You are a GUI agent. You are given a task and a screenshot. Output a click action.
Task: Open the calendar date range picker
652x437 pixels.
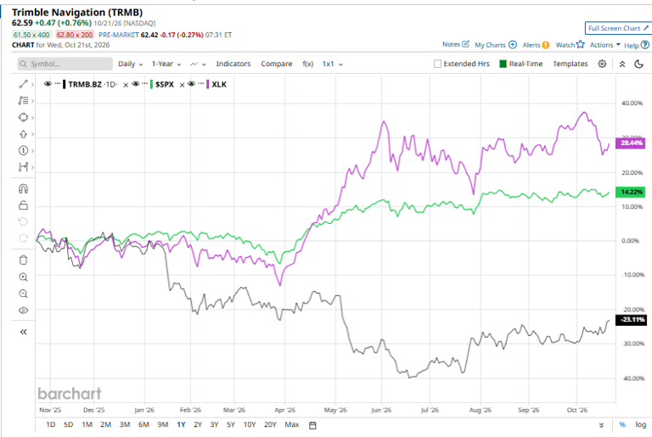tap(312, 425)
